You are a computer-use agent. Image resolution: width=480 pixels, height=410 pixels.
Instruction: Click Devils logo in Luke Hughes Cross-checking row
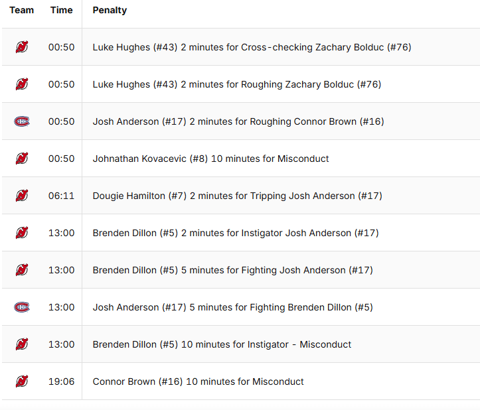pyautogui.click(x=22, y=47)
